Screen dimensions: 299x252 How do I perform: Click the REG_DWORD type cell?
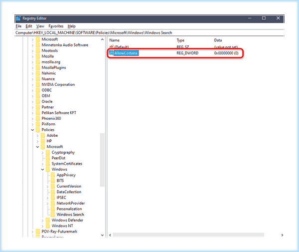click(x=187, y=53)
